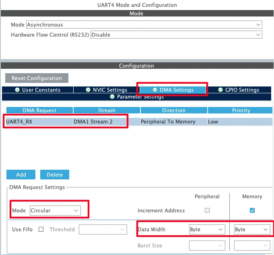
Task: Open the Parameter Settings tab
Action: (137, 97)
